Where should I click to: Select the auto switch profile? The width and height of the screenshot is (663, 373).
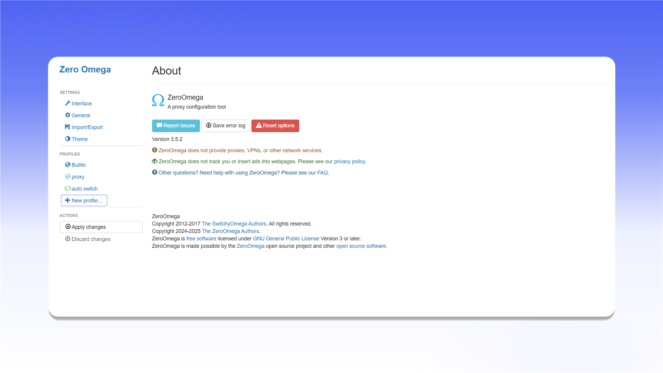pos(84,189)
